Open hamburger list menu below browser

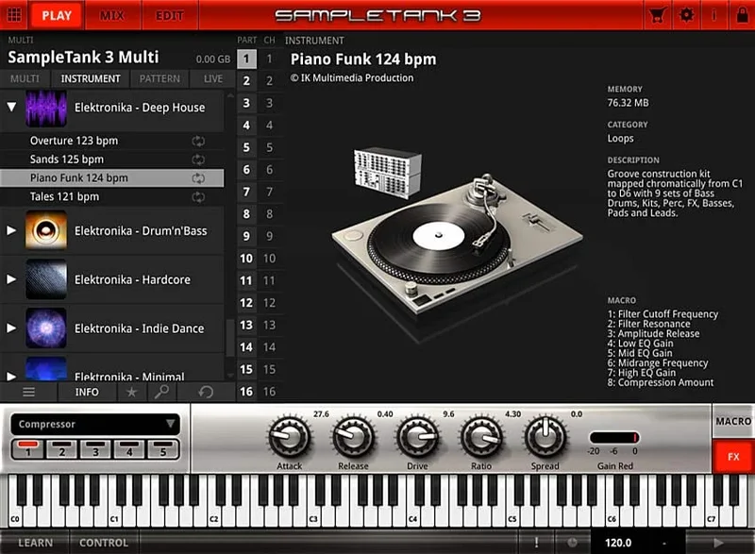pyautogui.click(x=29, y=392)
